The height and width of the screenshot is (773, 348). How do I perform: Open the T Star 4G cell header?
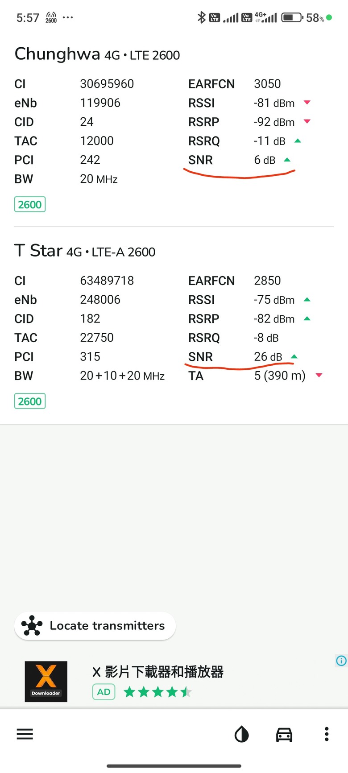click(85, 251)
